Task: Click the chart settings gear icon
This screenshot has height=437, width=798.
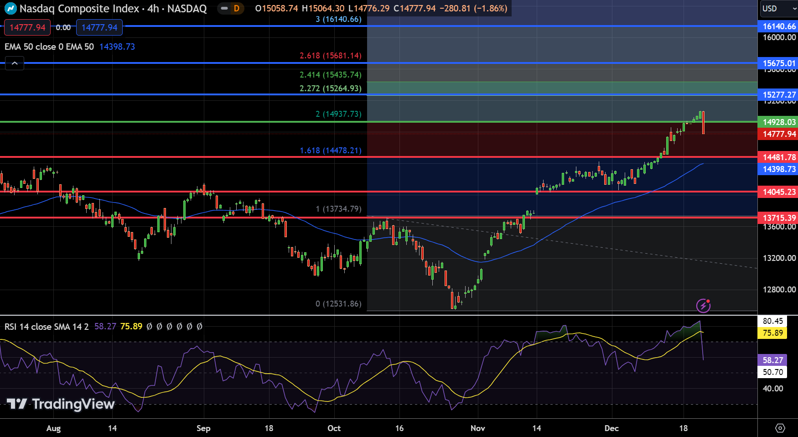Action: [780, 428]
